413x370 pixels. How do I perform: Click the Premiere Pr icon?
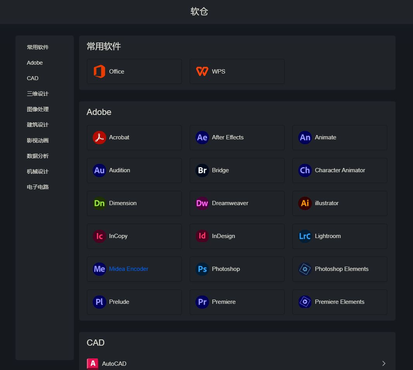click(202, 302)
